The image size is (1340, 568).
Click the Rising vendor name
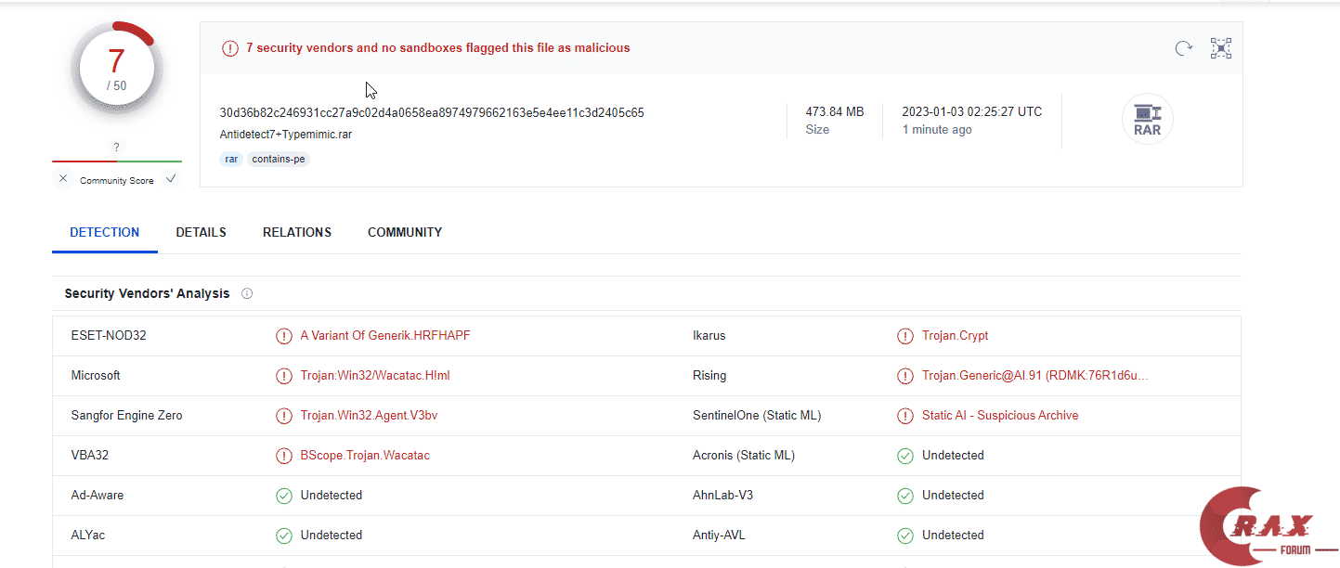tap(709, 375)
